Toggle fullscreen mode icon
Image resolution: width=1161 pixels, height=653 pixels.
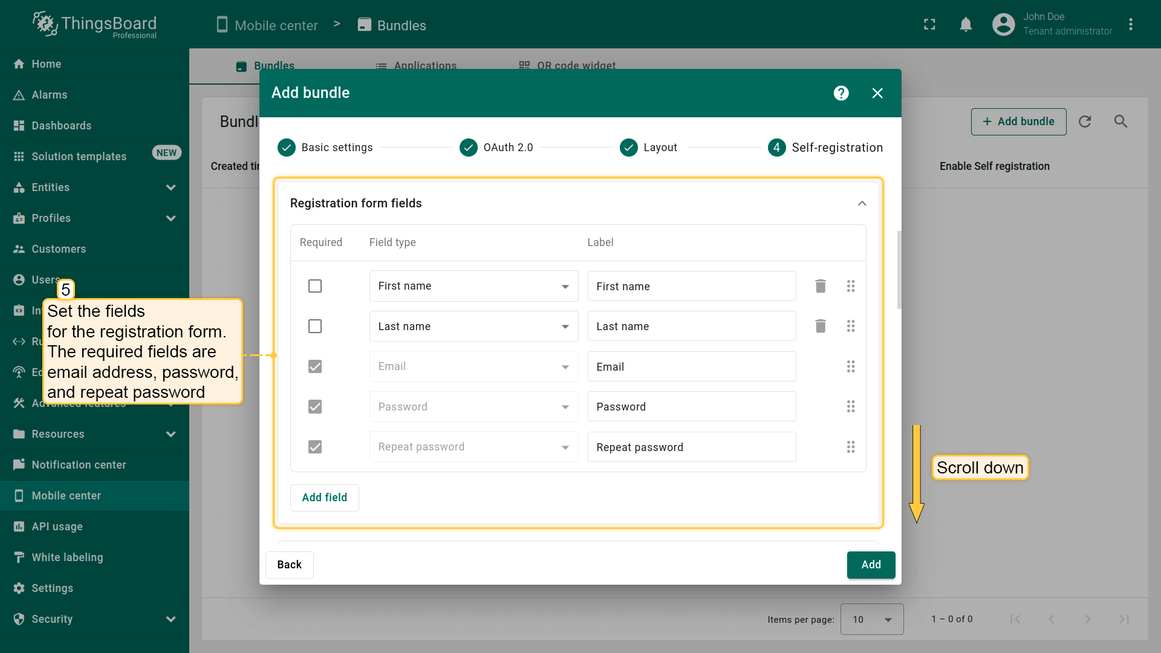tap(929, 25)
